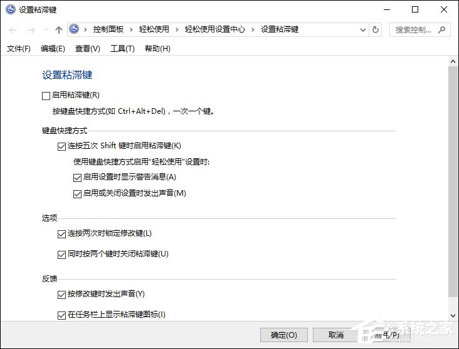Uncheck 同时按两个键时关闭粘滞键(U)
This screenshot has height=349, width=459.
pos(61,255)
